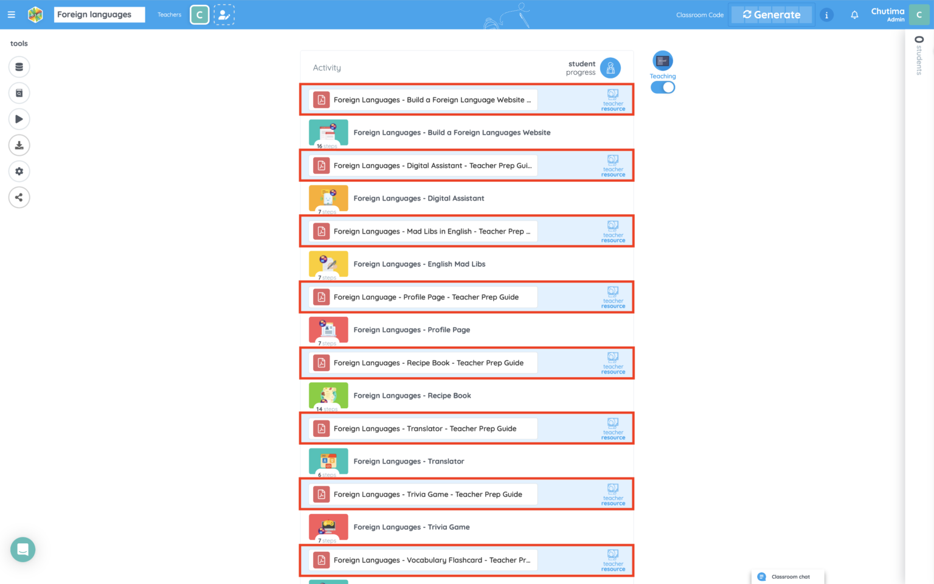This screenshot has height=584, width=934.
Task: Open the notifications bell
Action: click(854, 15)
